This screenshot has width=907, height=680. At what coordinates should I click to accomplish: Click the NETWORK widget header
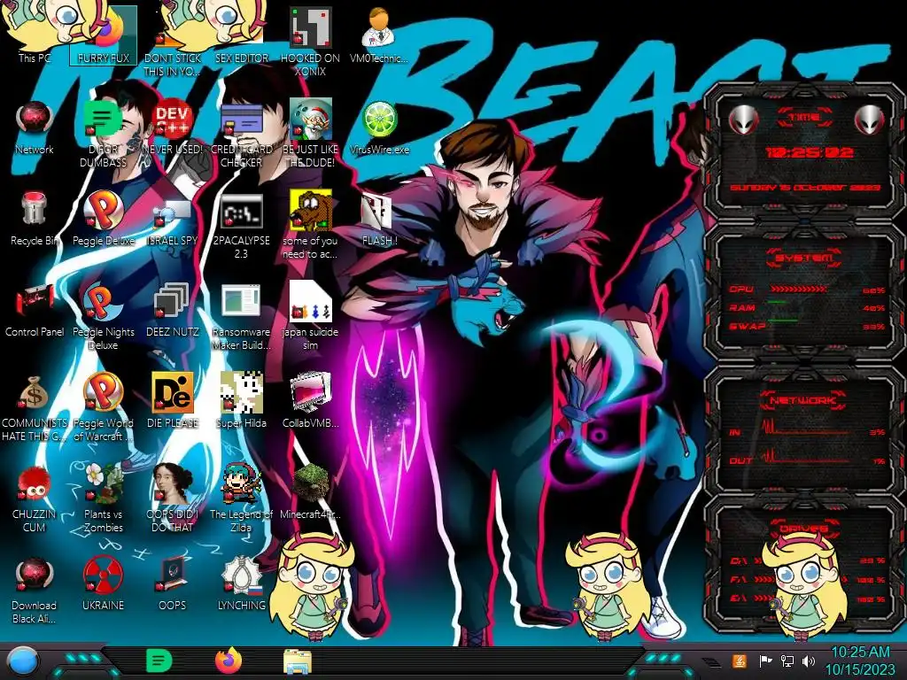coord(802,399)
